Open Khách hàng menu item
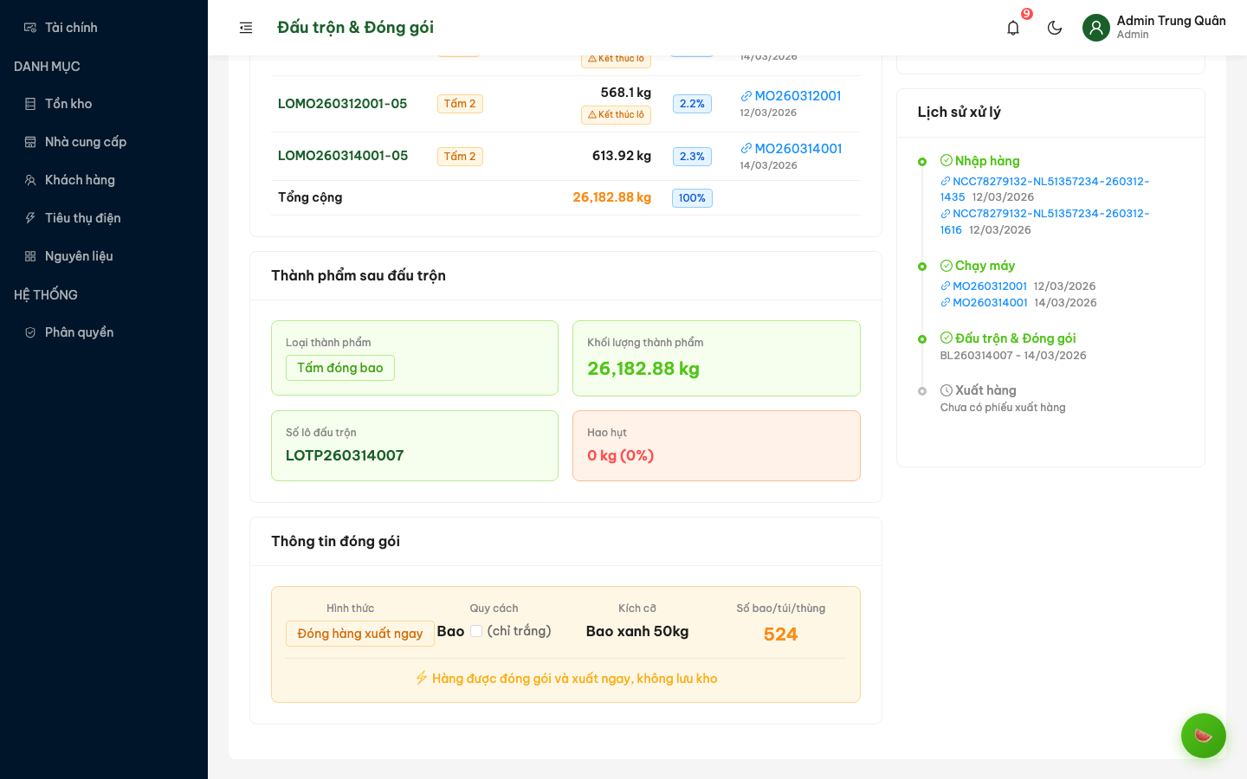 coord(80,180)
